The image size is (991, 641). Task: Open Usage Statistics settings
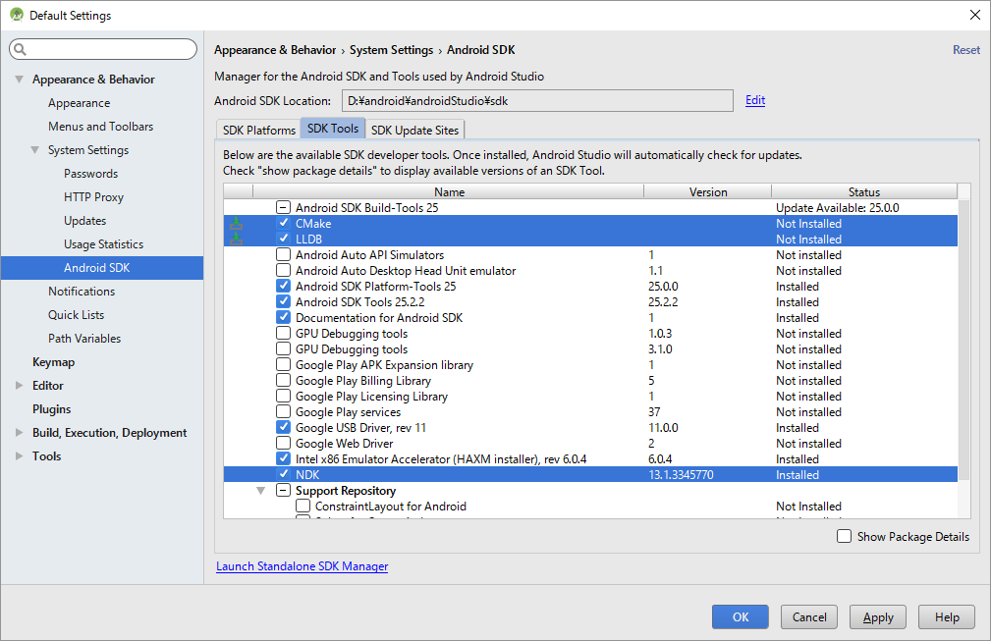[103, 244]
